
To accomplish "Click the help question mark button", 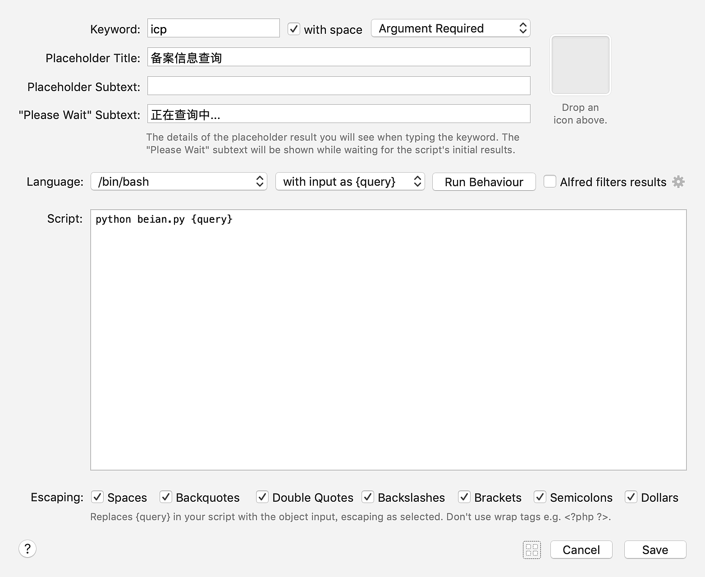I will tap(27, 549).
